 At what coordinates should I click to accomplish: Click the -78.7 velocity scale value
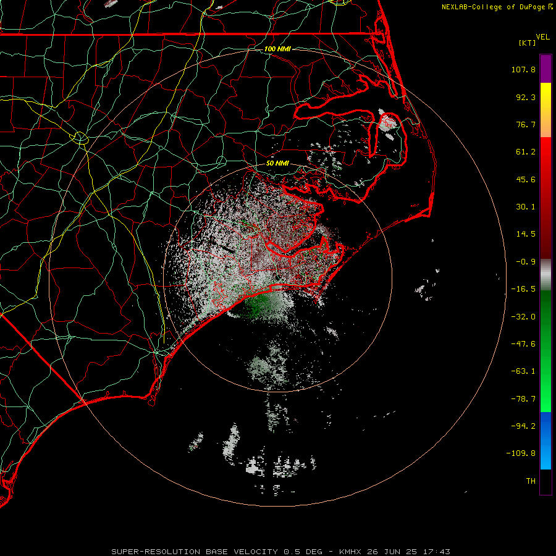click(x=523, y=399)
